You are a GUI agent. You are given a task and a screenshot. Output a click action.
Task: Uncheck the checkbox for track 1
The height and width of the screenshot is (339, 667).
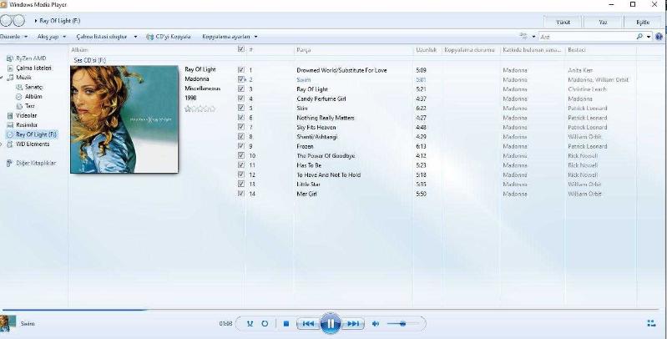241,70
